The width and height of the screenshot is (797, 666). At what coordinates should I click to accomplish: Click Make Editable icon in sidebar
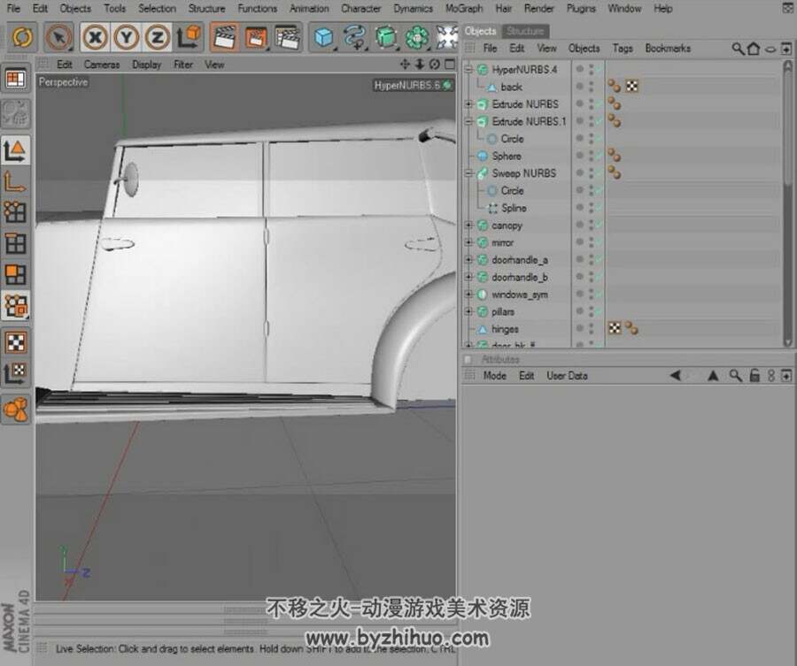[16, 112]
